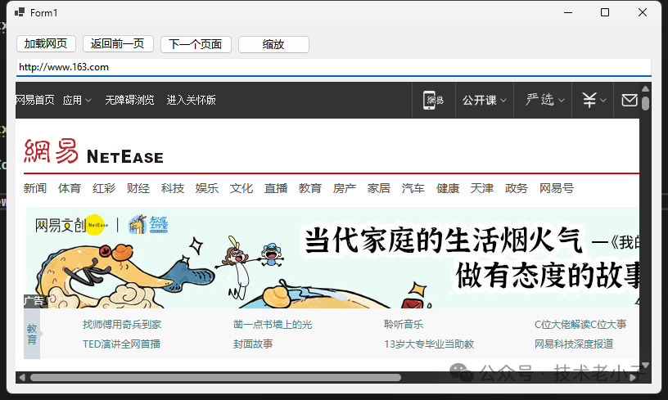Open the 新闻 navigation tab
The height and width of the screenshot is (400, 668).
click(35, 188)
